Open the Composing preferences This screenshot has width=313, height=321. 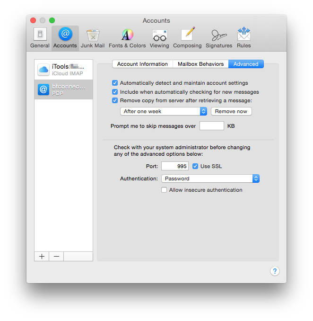(187, 38)
